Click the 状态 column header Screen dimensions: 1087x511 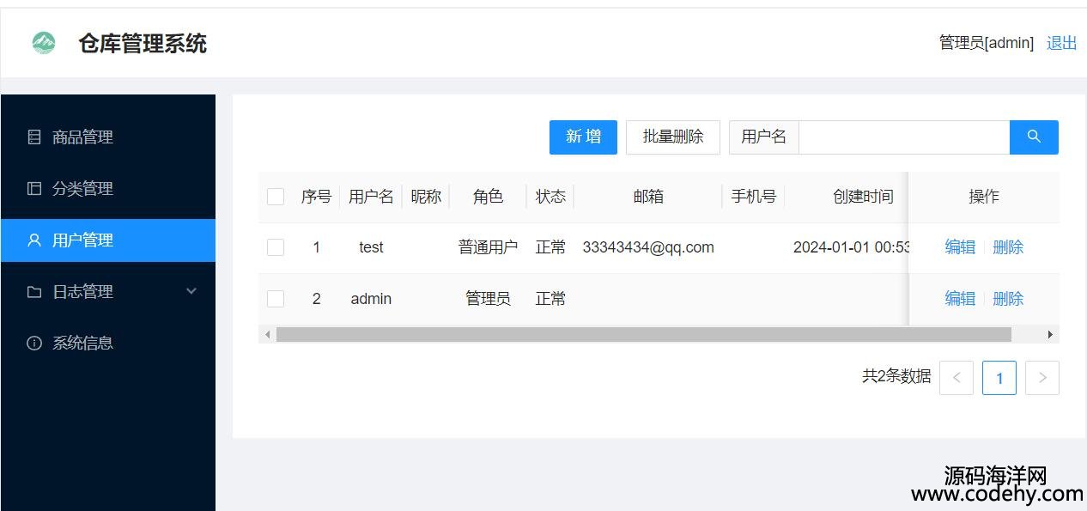pyautogui.click(x=550, y=197)
